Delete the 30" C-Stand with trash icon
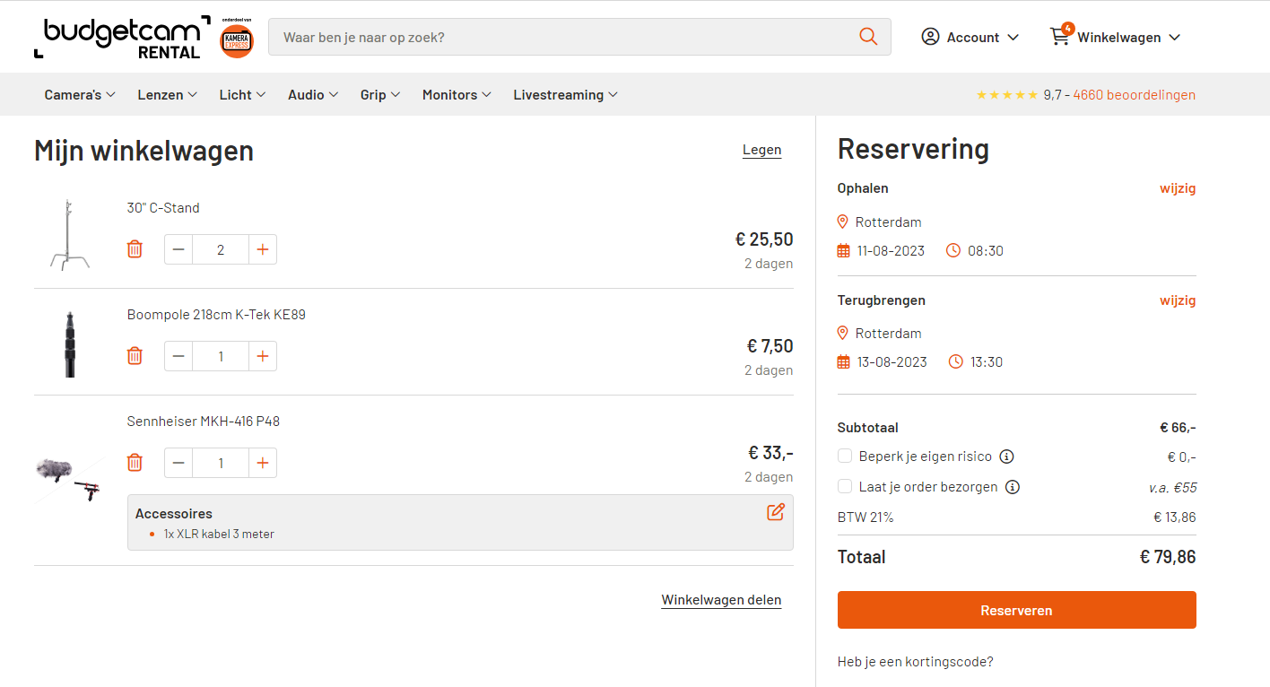This screenshot has height=687, width=1270. click(x=135, y=249)
